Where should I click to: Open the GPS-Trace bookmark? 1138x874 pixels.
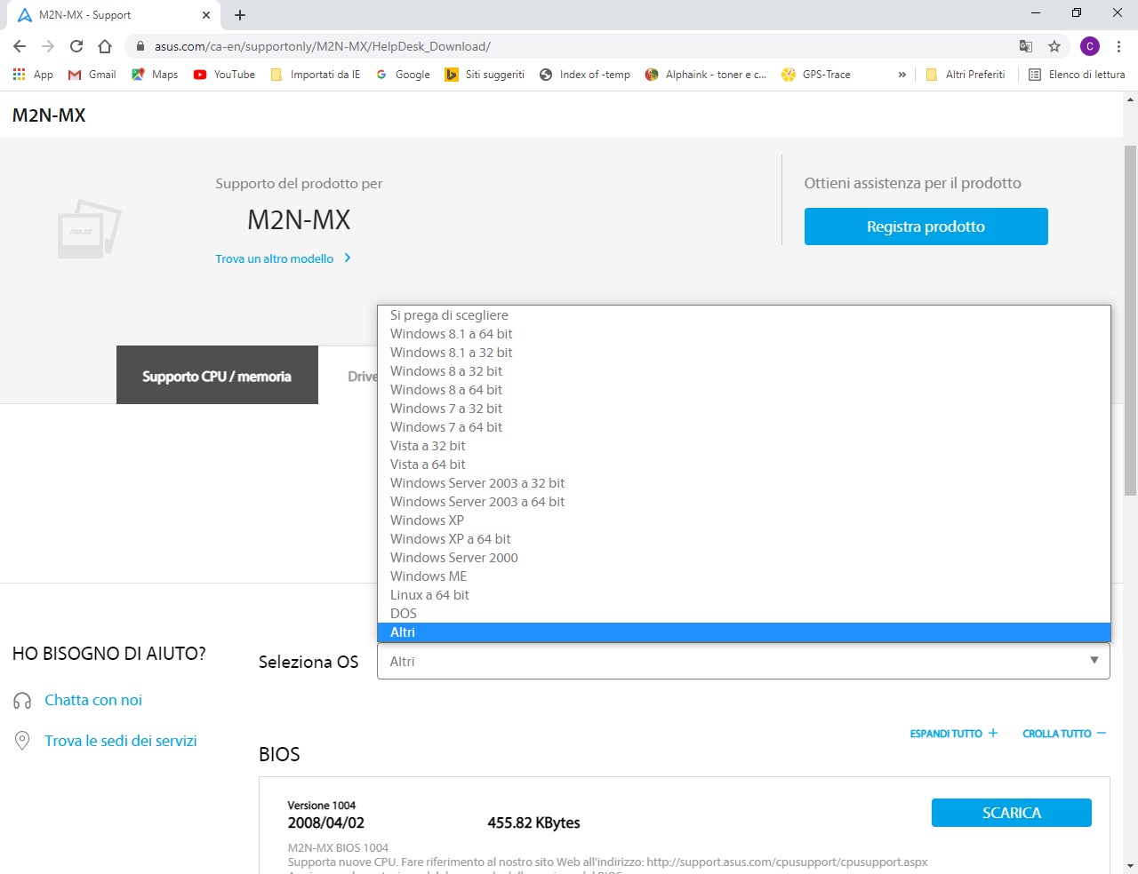coord(816,75)
